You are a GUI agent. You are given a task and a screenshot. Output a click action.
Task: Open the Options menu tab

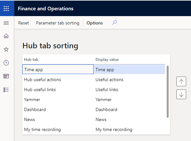[95, 23]
